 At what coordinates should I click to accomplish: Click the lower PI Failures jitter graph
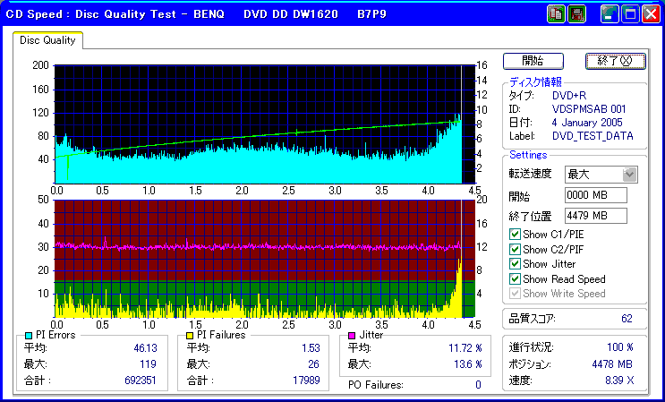(264, 258)
